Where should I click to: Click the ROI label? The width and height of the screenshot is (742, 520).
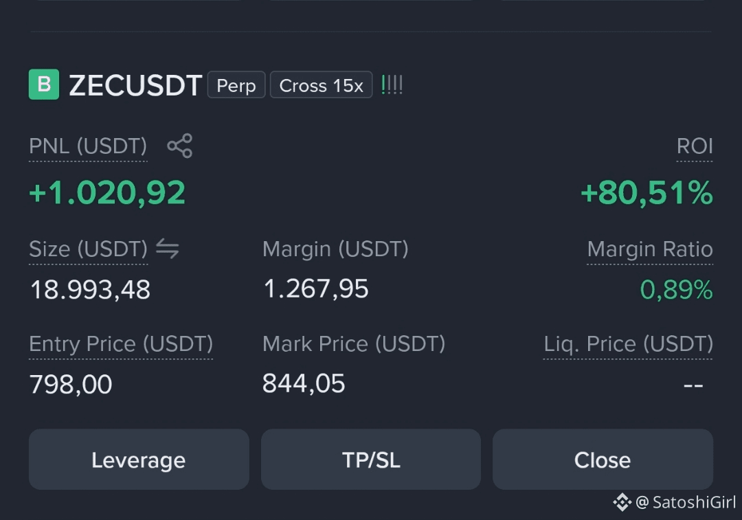695,146
